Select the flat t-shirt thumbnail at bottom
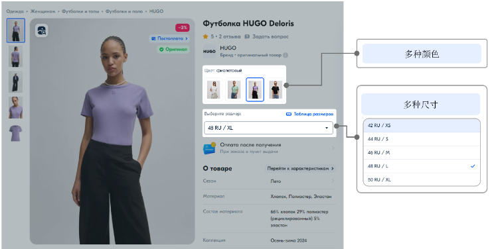Viewport: 500px width, 249px height. click(x=16, y=133)
